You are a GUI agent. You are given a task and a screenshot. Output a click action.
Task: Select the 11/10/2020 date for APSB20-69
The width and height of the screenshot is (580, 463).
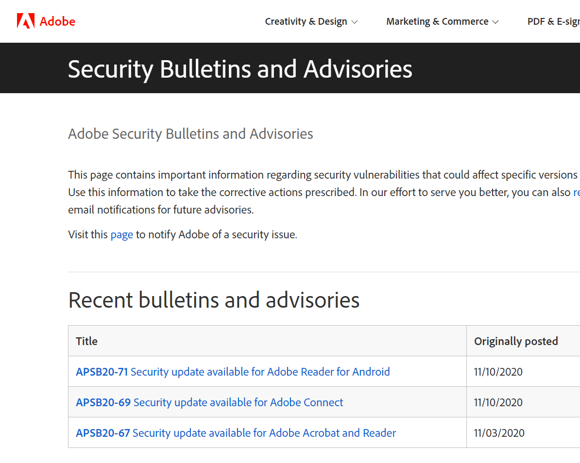(x=498, y=402)
